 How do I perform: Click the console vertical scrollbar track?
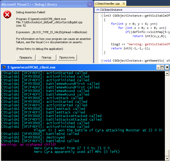pos(167,115)
